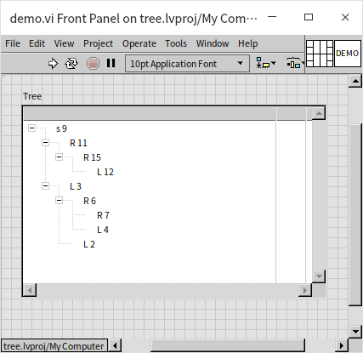
Task: Collapse the R 6 tree node
Action: point(59,201)
